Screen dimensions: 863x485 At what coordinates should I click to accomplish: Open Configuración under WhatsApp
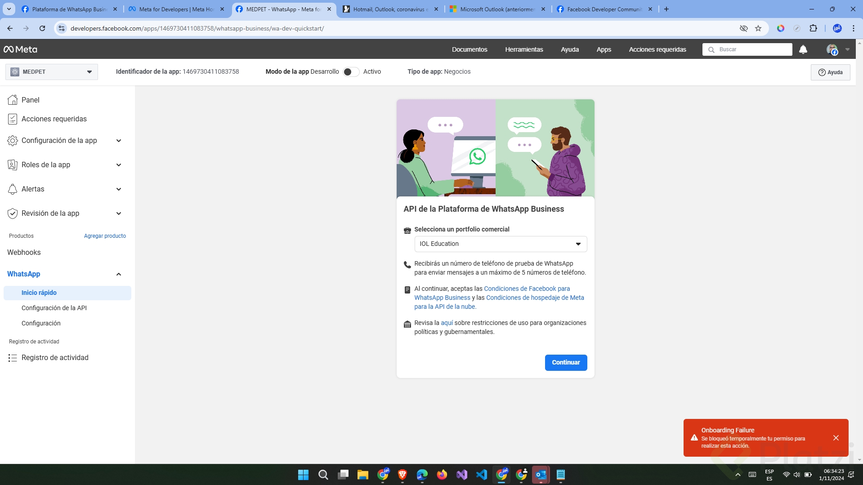point(41,323)
